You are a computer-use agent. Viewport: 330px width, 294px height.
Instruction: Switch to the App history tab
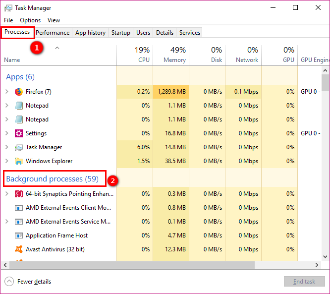coord(90,33)
